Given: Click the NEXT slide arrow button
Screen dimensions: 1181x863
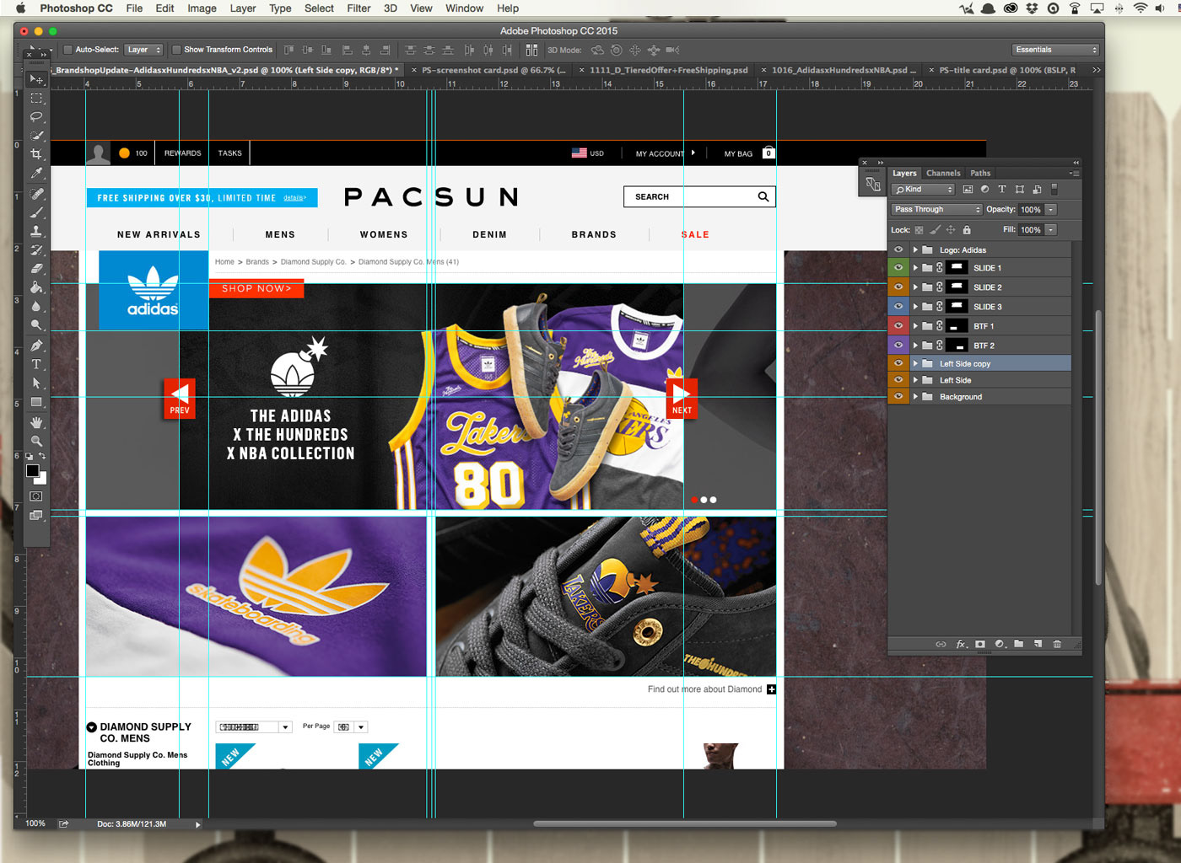Looking at the screenshot, I should click(682, 399).
